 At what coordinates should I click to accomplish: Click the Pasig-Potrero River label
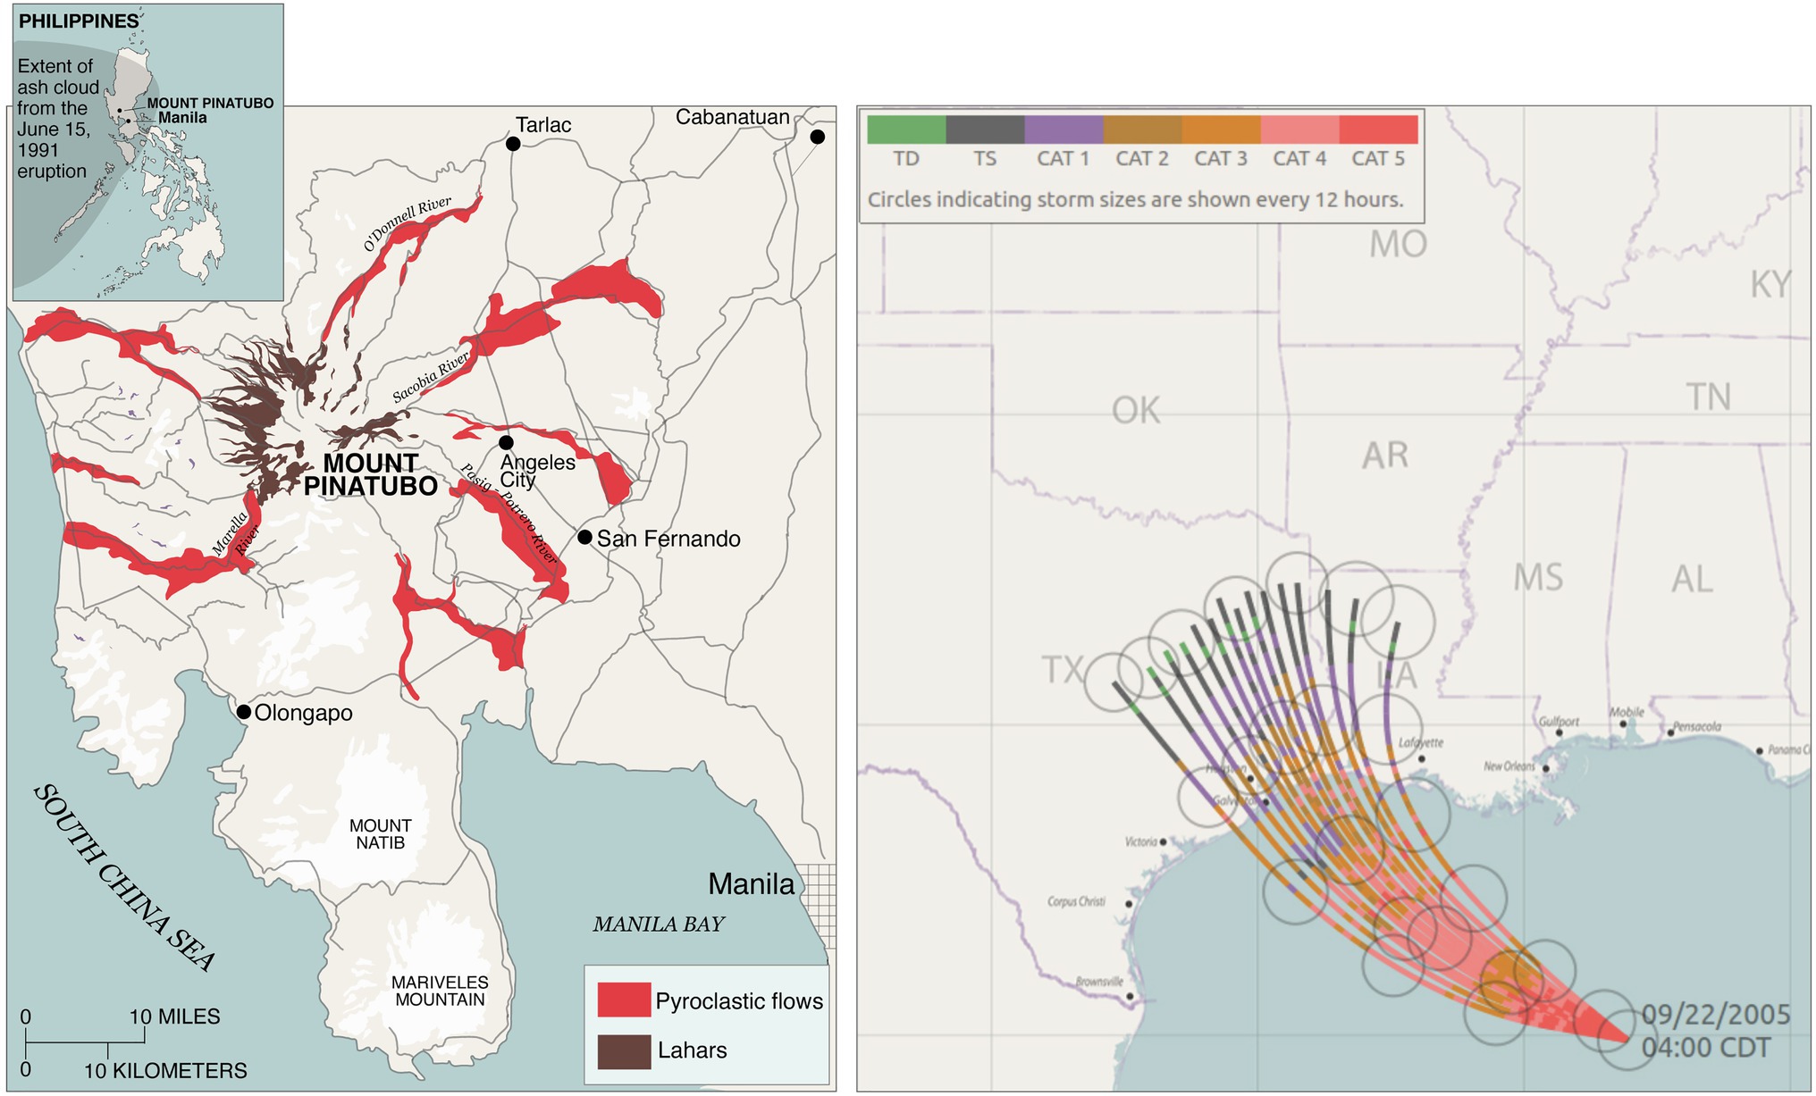coord(509,514)
